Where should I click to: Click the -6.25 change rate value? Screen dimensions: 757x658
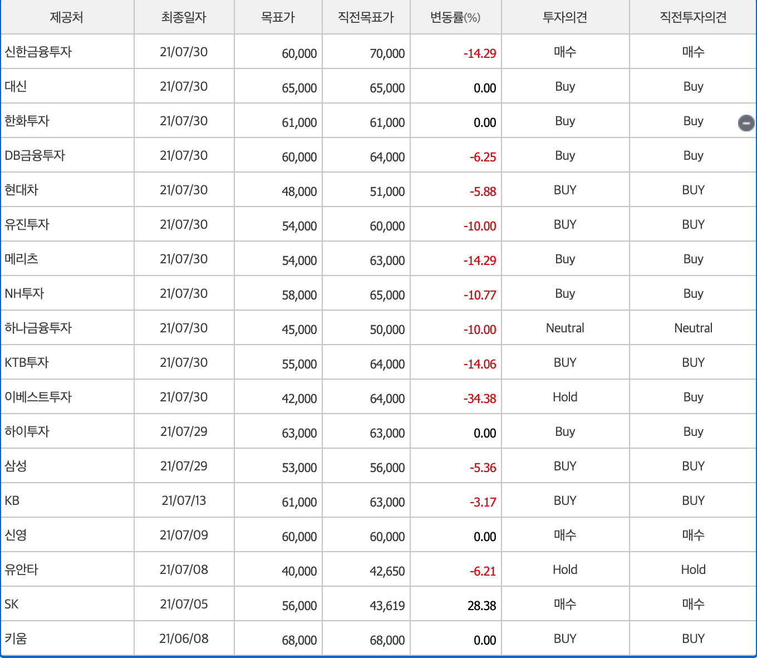pyautogui.click(x=483, y=157)
